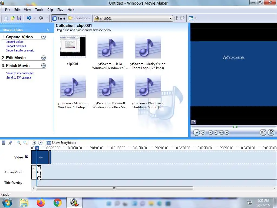Open the Clip menu
Image resolution: width=277 pixels, height=208 pixels.
click(50, 10)
